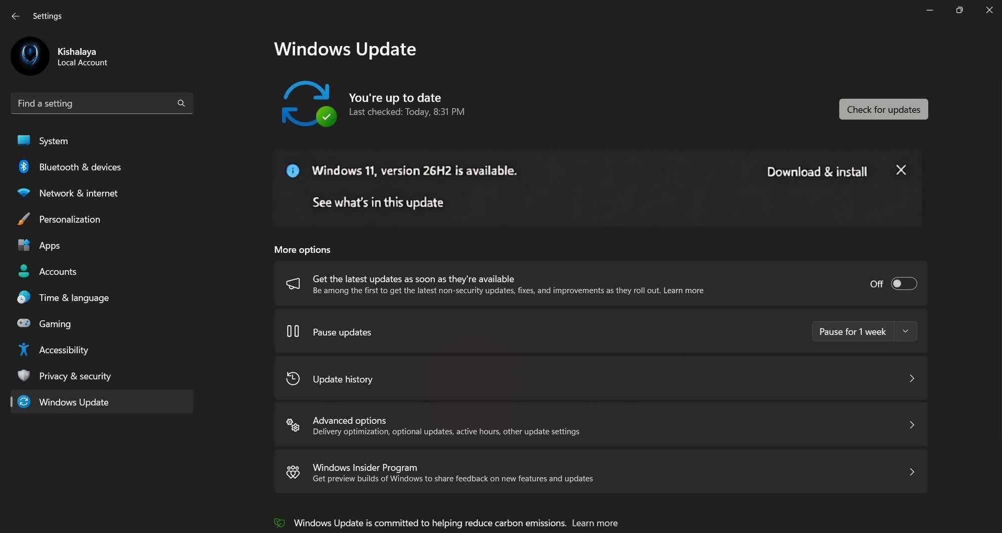1002x533 pixels.
Task: Minimize the Settings window
Action: click(x=929, y=10)
